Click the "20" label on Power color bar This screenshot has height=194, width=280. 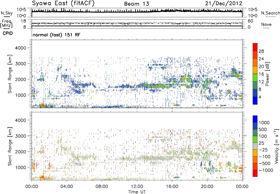point(261,67)
